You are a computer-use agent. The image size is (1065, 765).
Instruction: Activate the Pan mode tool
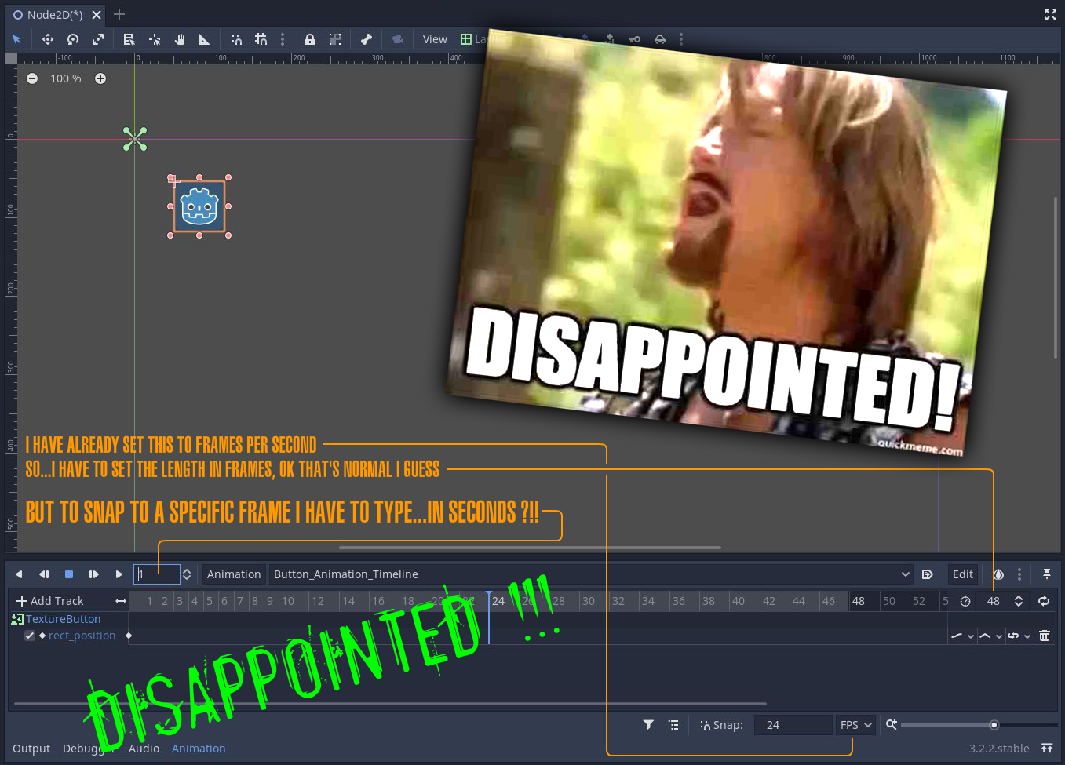point(180,38)
